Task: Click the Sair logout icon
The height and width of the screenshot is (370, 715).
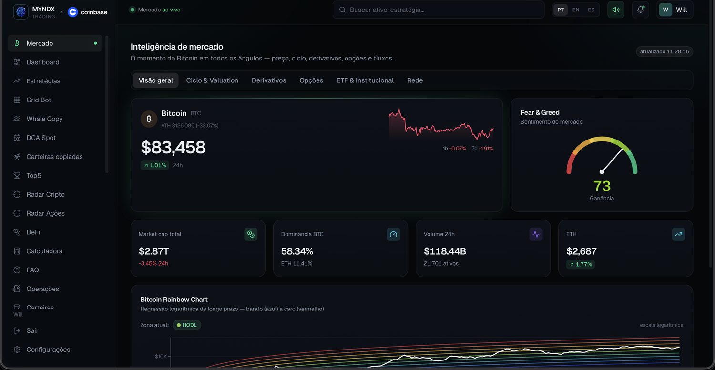Action: (17, 330)
